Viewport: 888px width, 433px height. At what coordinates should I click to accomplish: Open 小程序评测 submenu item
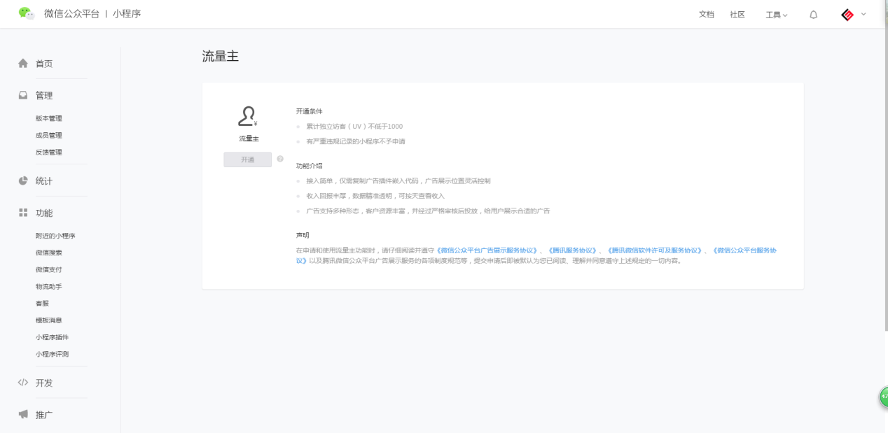(52, 353)
